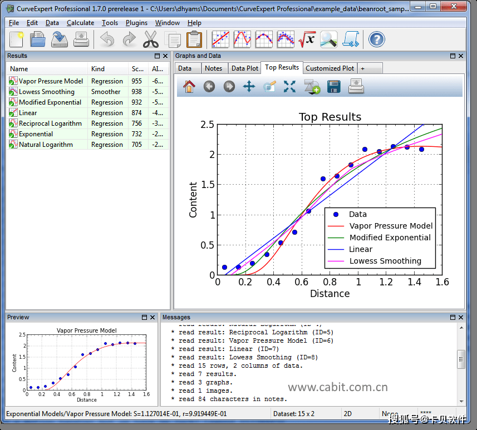Image resolution: width=477 pixels, height=430 pixels.
Task: Open help with the question mark icon
Action: point(377,39)
